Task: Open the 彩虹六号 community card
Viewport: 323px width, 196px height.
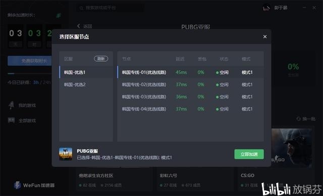Action: [195, 179]
